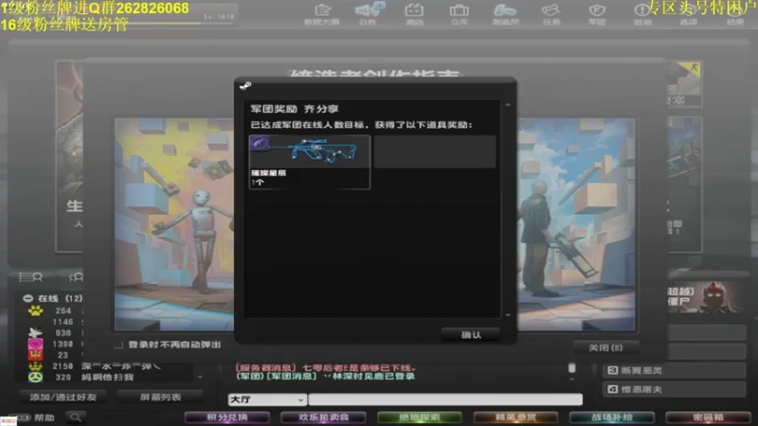758x426 pixels.
Task: Select the 断翼恶灵 list entry
Action: pos(674,370)
